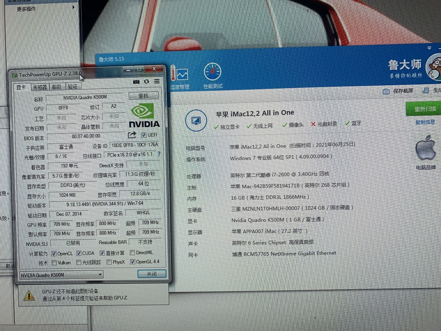441x331 pixels.
Task: Click the 网卡 BCM57765 NetXtreme text
Action: click(x=284, y=254)
